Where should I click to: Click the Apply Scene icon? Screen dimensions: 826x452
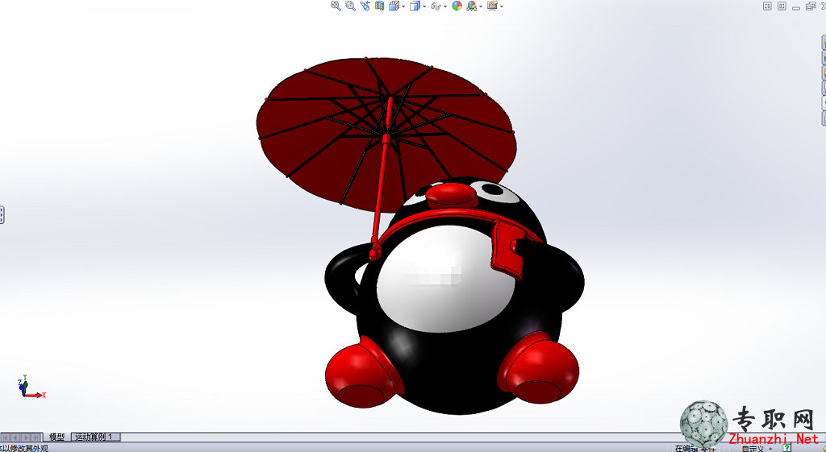(471, 6)
